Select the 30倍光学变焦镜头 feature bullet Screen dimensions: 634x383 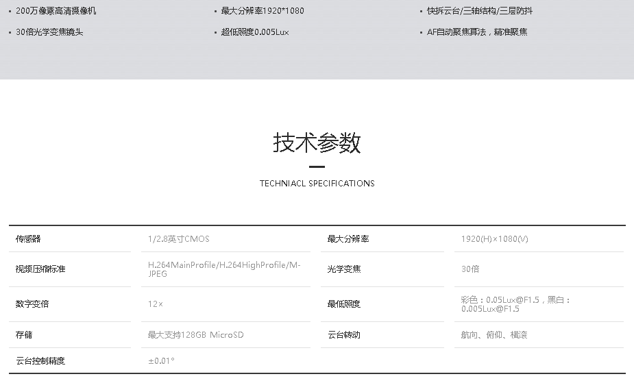(49, 32)
